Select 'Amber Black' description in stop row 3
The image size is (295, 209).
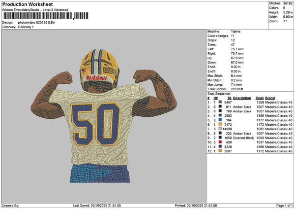click(242, 111)
